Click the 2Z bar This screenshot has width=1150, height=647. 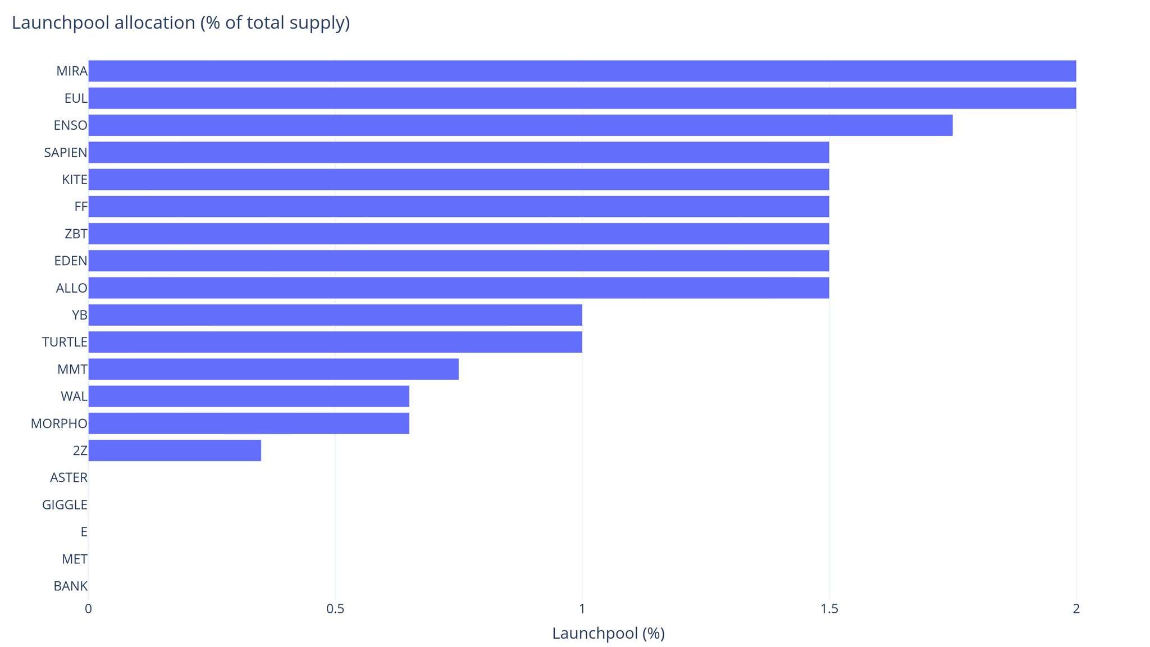174,450
